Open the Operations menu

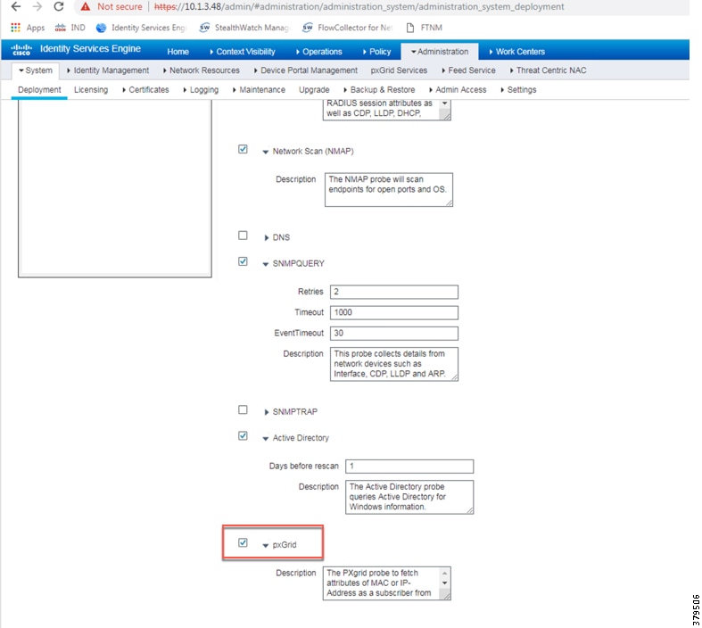[x=318, y=52]
